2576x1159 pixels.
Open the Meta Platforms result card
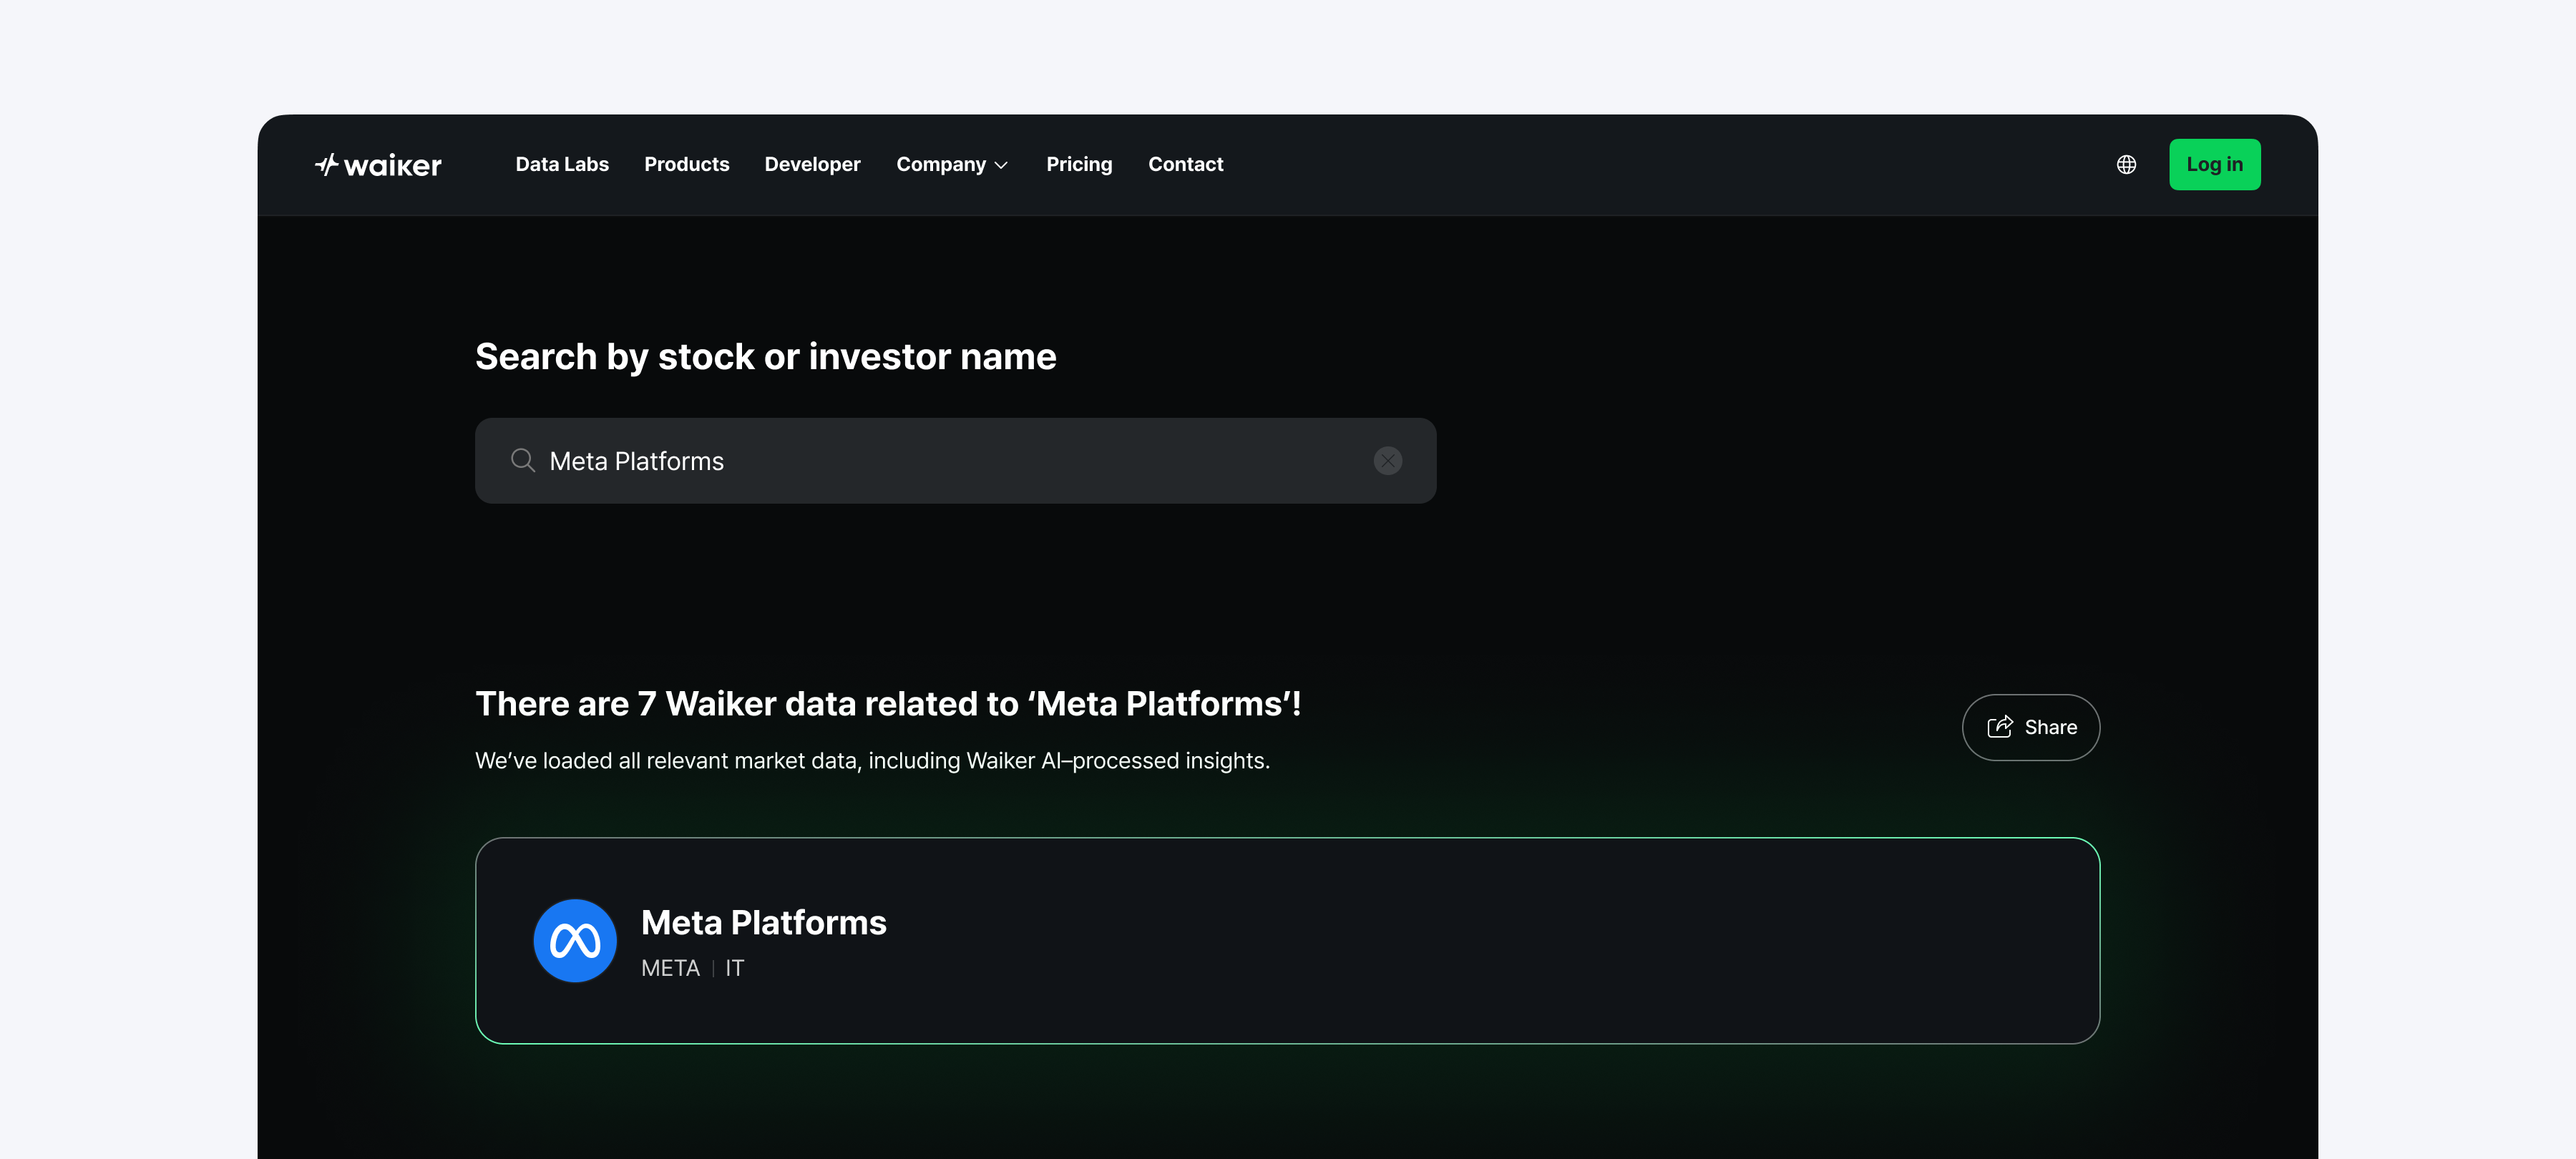click(1287, 940)
